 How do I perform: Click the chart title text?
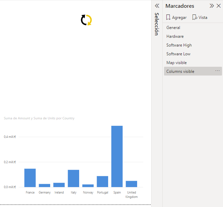(39, 118)
